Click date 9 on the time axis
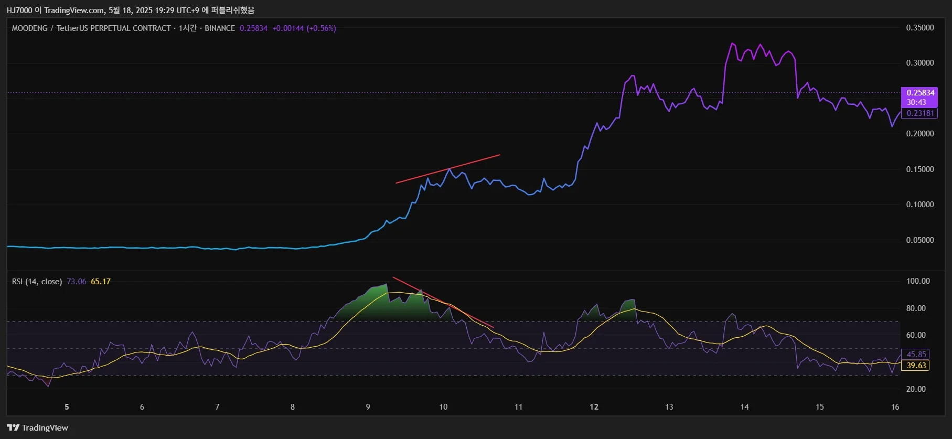The image size is (952, 439). point(368,407)
